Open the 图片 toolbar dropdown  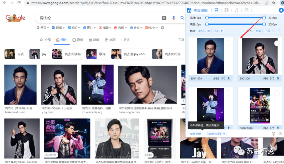click(89, 28)
